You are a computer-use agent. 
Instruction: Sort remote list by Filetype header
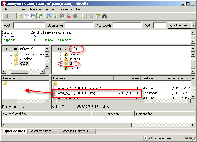152,78
